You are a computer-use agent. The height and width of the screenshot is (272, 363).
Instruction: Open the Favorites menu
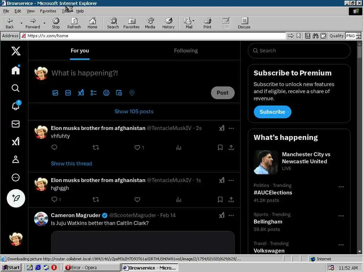48,11
